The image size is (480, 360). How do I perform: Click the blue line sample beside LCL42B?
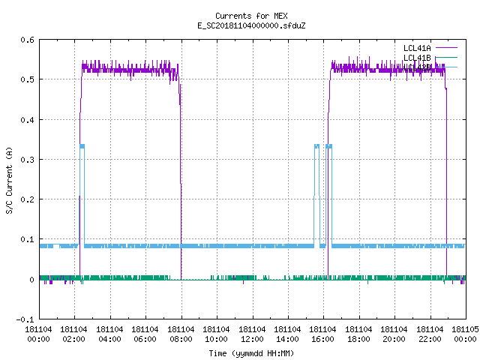(x=446, y=67)
